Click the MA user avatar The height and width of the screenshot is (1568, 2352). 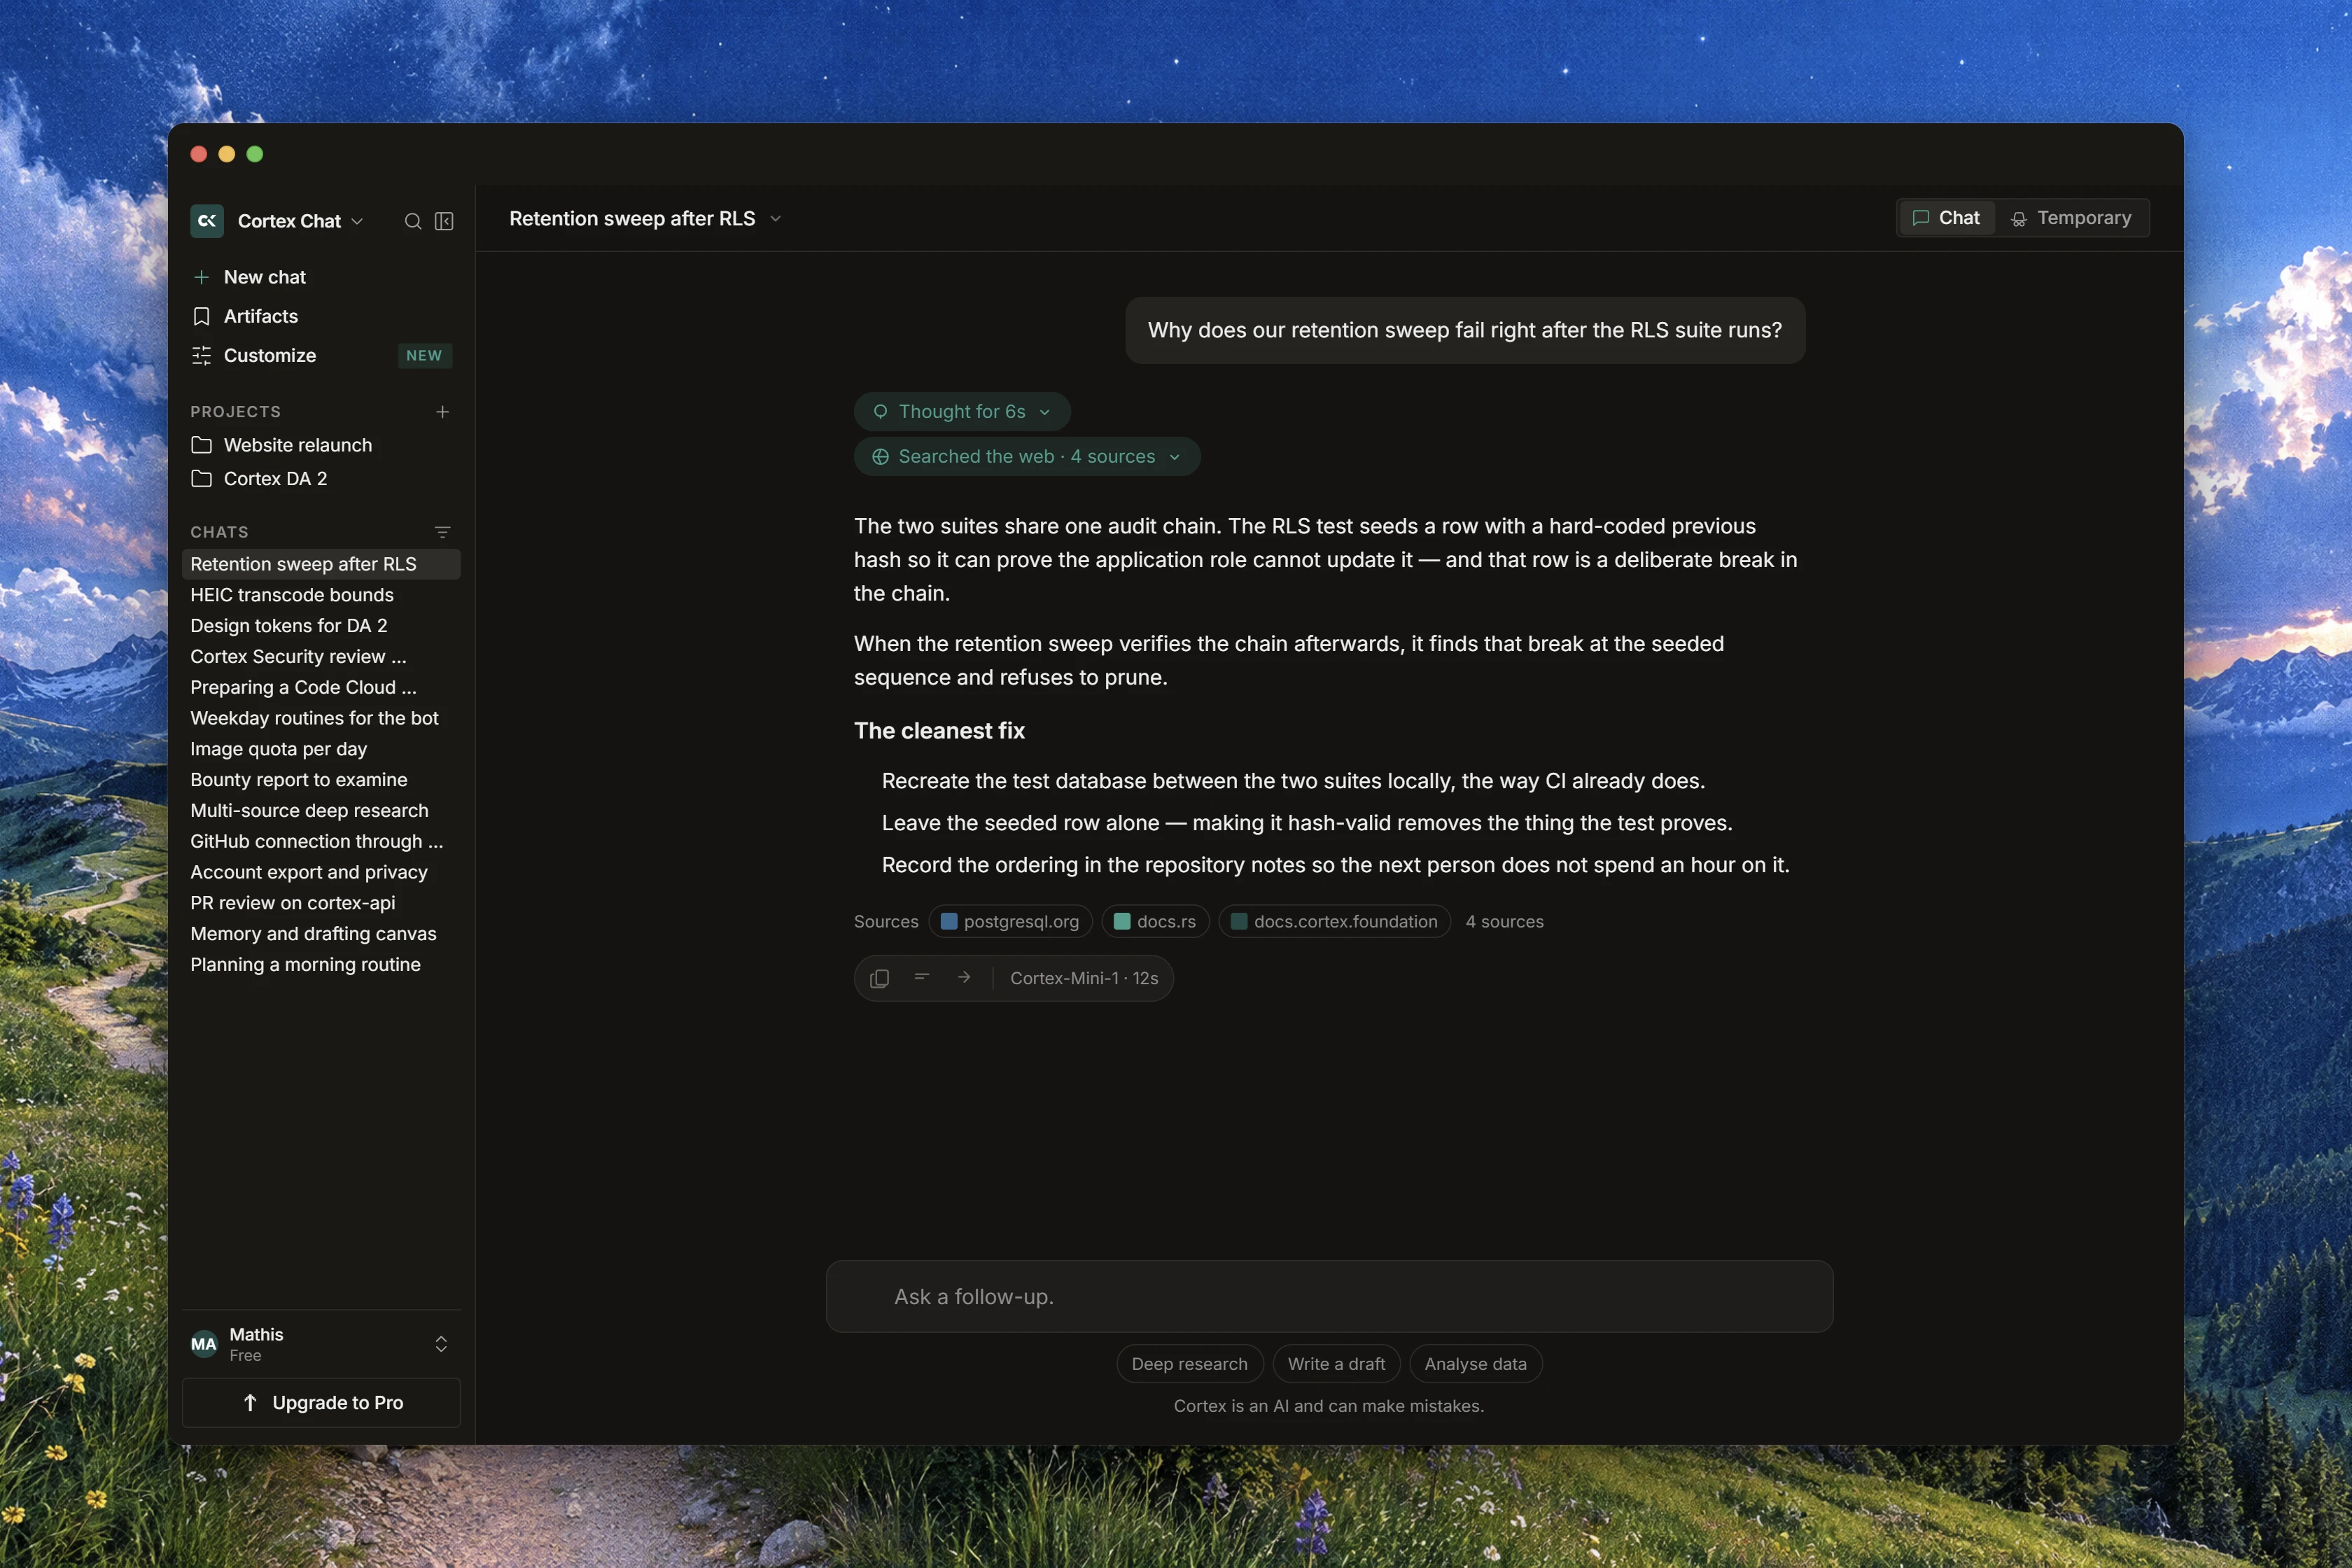coord(204,1344)
